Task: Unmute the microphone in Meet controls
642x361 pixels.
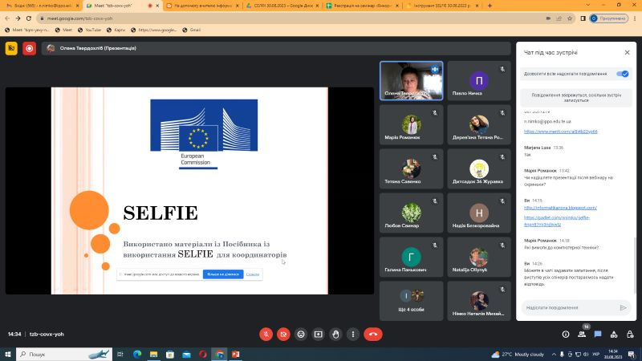Action: click(266, 334)
